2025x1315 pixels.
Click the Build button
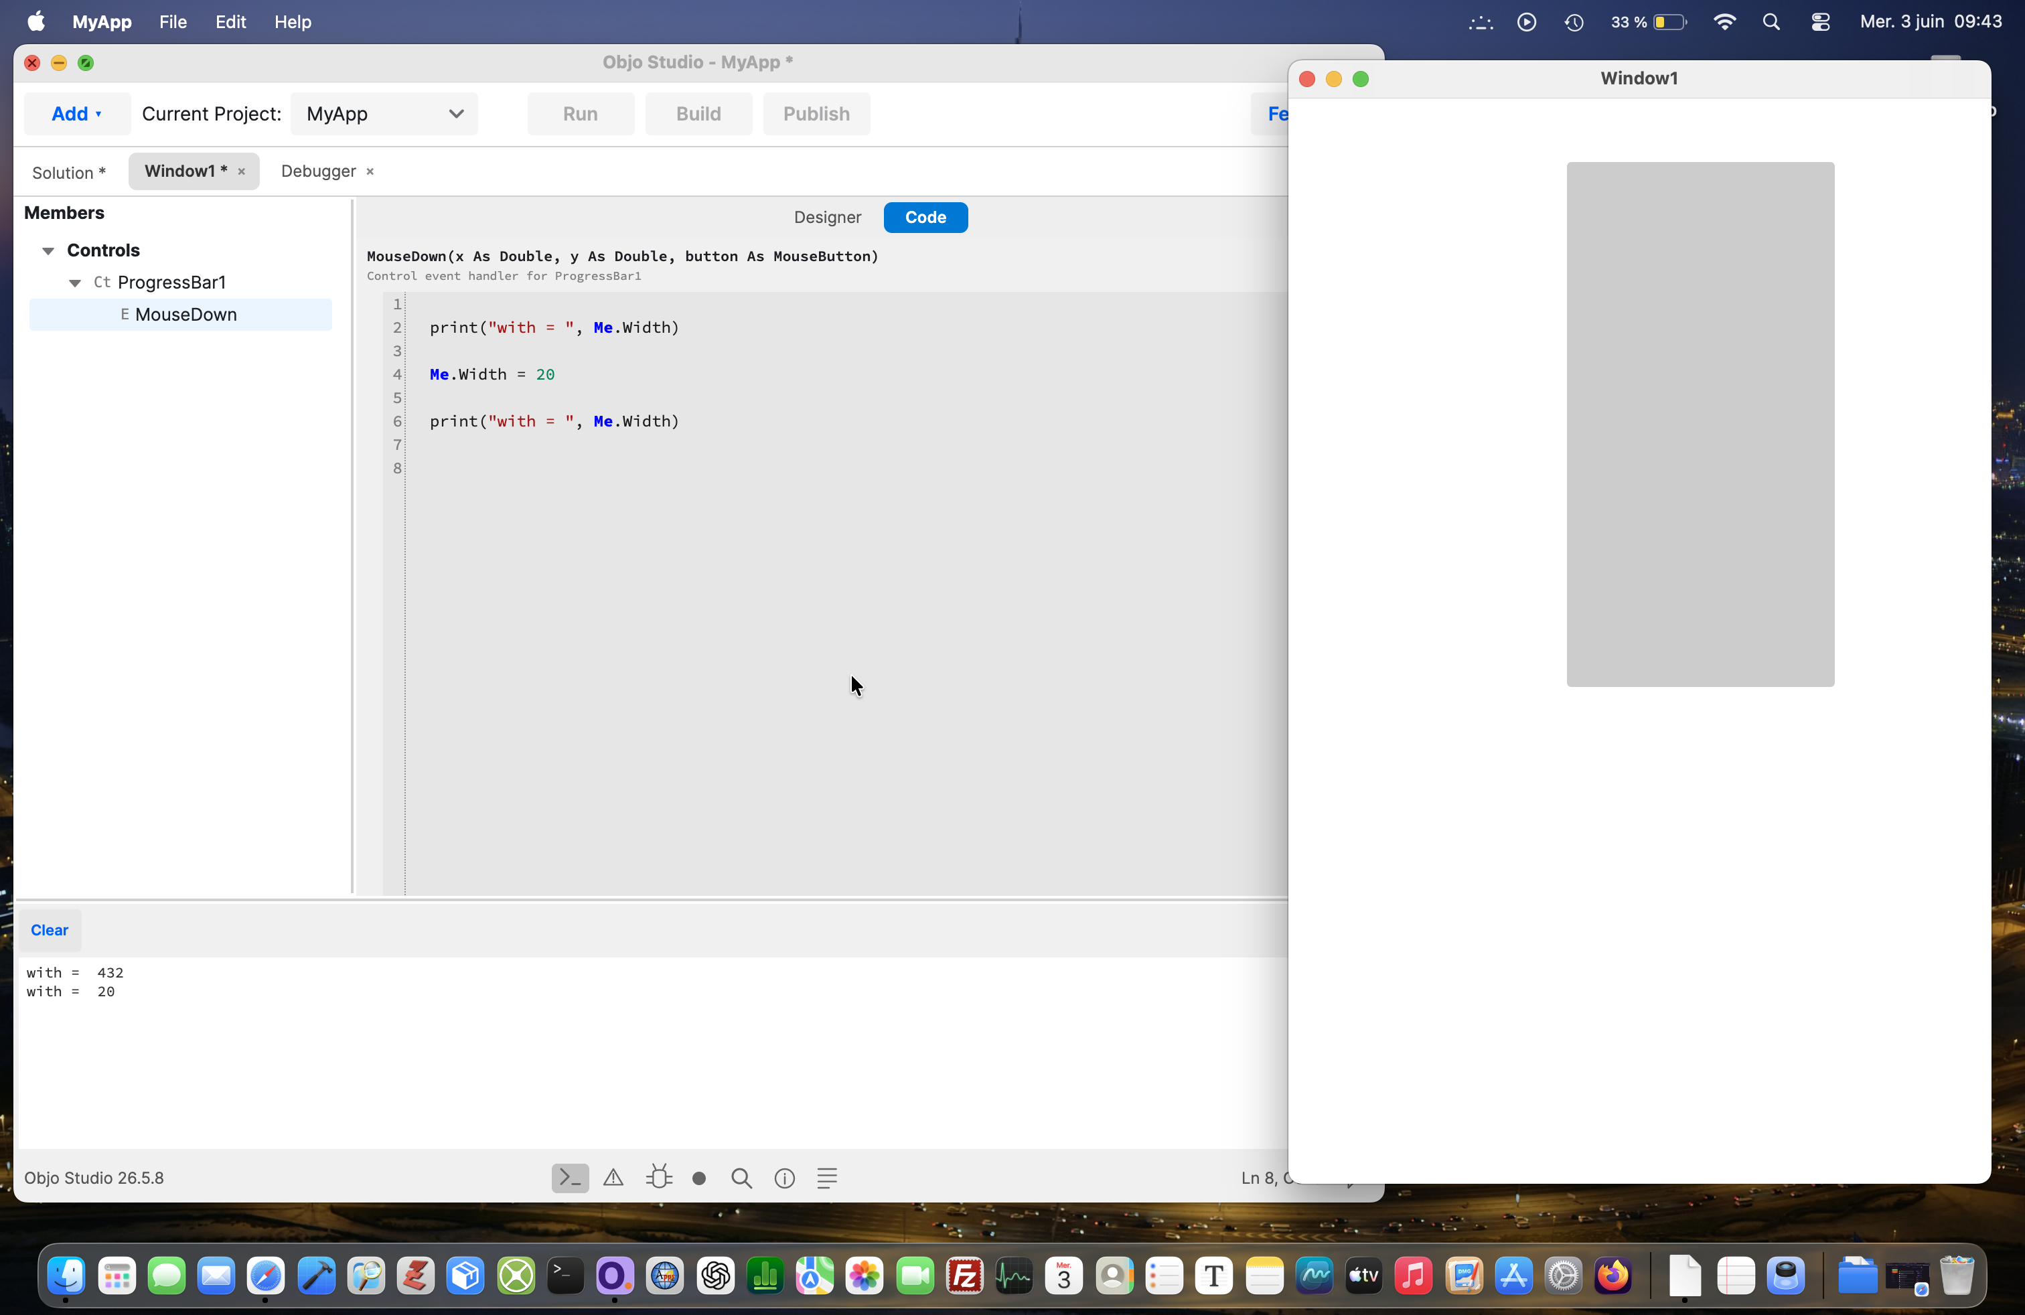coord(698,114)
